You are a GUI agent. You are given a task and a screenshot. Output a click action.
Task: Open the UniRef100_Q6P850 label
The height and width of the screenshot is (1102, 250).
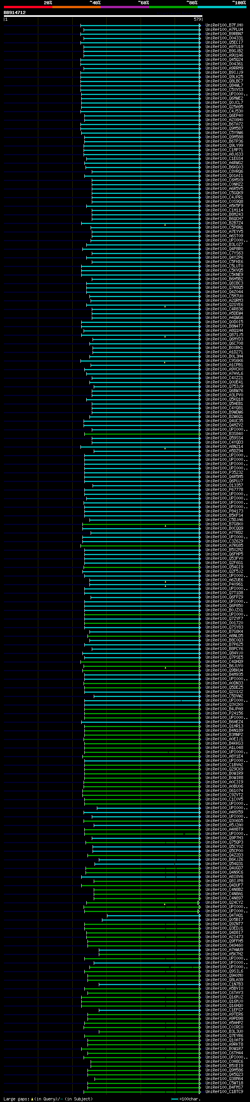(x=224, y=606)
